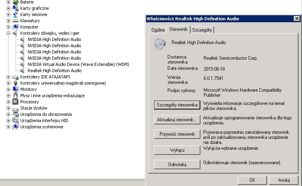Select Urządzenia do obrazowania tree label
302x186 pixels.
46,114
